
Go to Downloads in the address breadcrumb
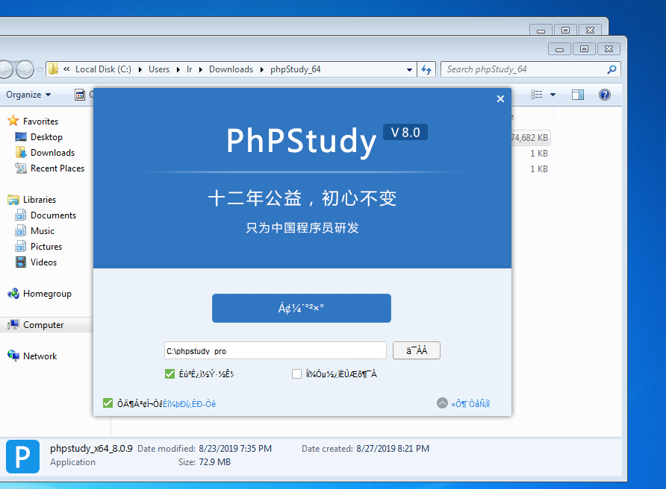tap(231, 69)
